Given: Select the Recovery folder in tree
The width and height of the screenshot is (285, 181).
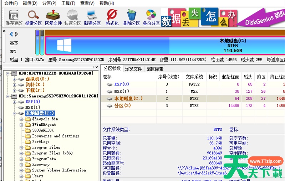Looking at the screenshot, I should (x=41, y=165).
